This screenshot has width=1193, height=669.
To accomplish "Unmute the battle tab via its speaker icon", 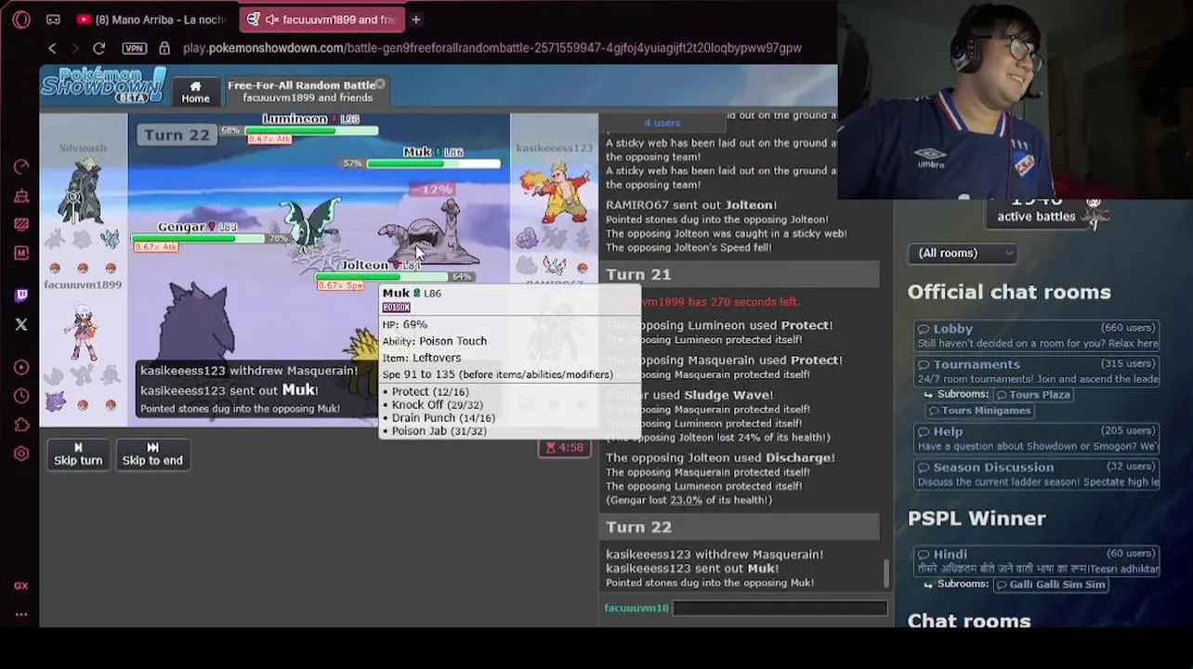I will coord(272,20).
